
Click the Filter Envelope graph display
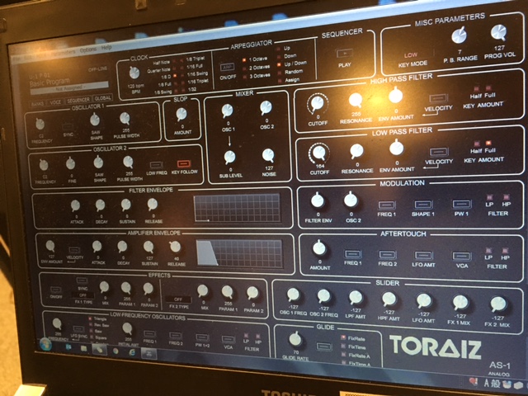point(237,208)
